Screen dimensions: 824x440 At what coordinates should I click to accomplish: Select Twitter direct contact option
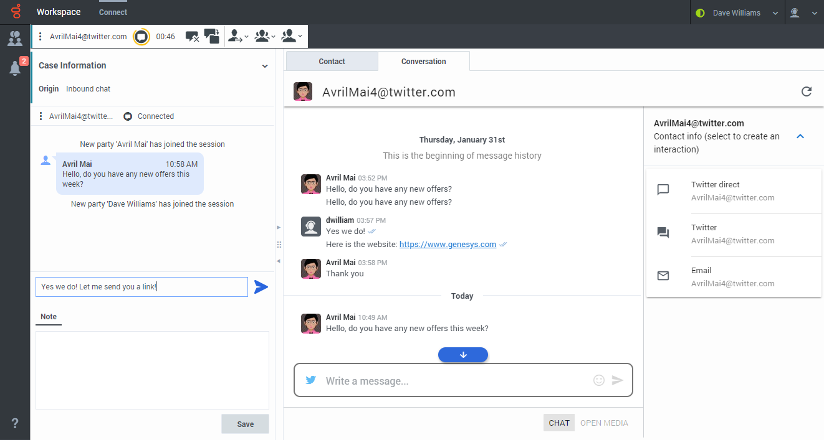coord(734,191)
